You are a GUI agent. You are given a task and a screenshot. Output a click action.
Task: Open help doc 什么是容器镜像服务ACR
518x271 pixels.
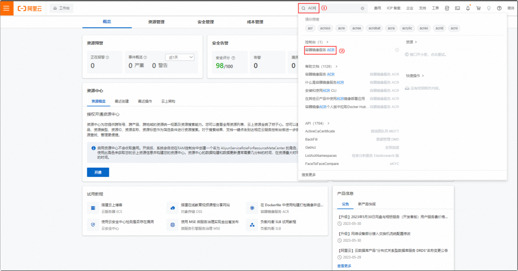[x=325, y=83]
